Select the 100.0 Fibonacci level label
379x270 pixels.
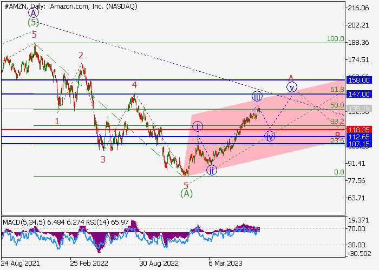(x=336, y=38)
